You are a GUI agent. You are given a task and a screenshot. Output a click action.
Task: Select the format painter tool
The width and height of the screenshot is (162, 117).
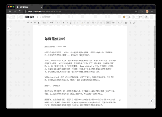[x=35, y=23]
